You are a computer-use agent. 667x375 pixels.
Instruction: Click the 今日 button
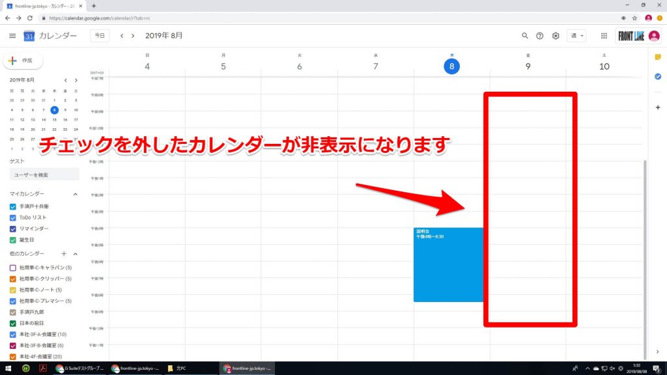coord(100,36)
